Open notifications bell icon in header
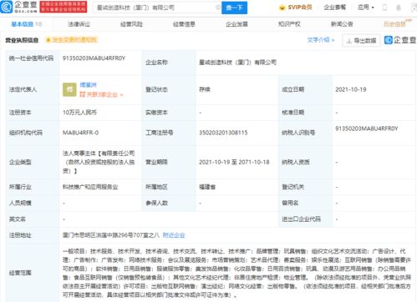Image resolution: width=417 pixels, height=302 pixels. [399, 8]
